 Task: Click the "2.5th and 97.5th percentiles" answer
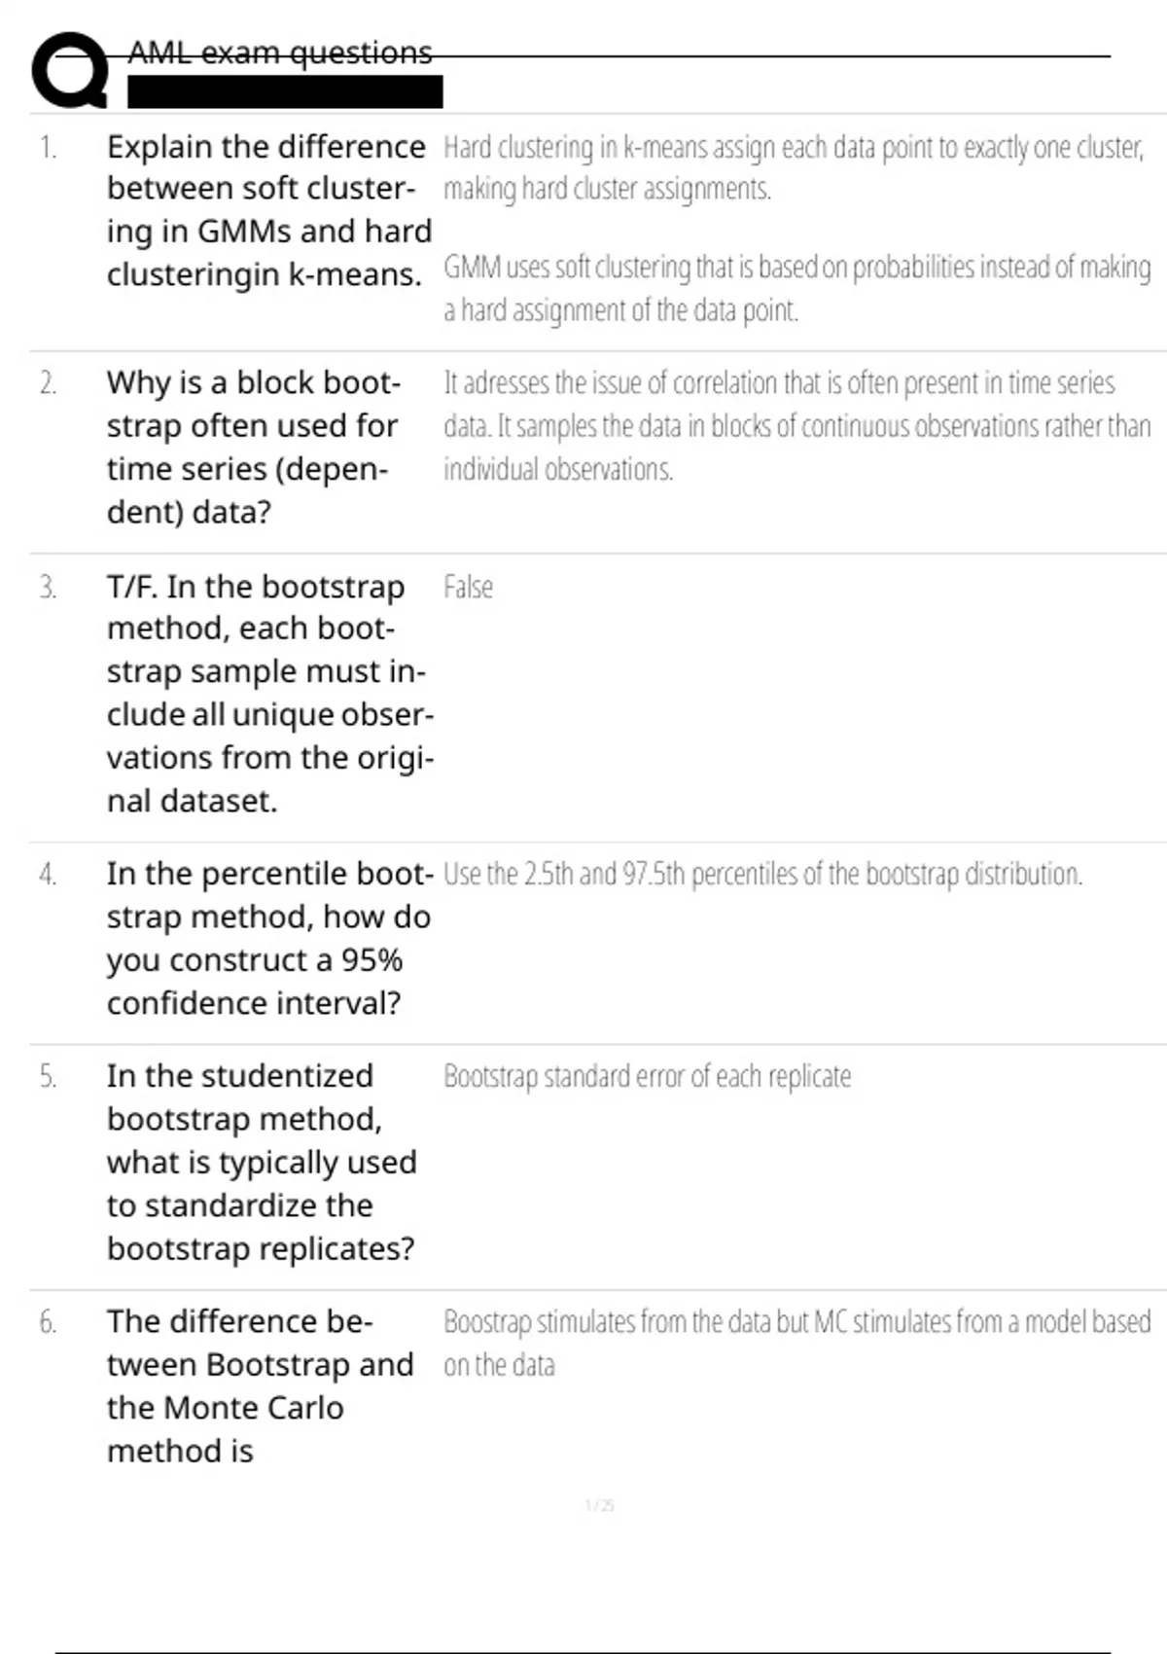pos(762,875)
